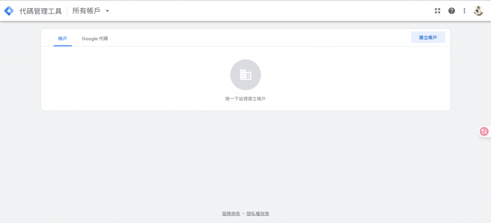The width and height of the screenshot is (491, 223).
Task: Click the dot separator between footer links
Action: 243,213
